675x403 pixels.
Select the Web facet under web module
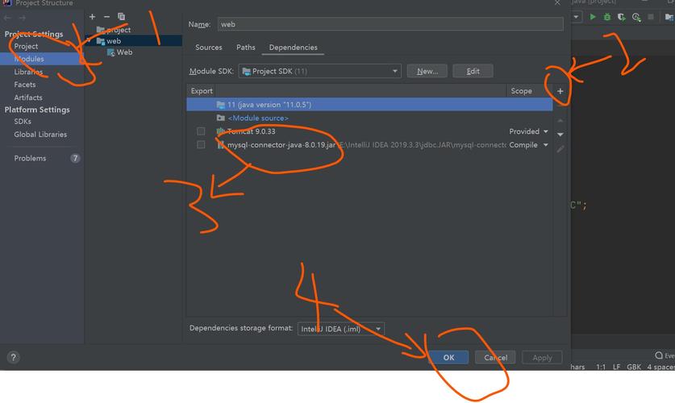coord(119,52)
